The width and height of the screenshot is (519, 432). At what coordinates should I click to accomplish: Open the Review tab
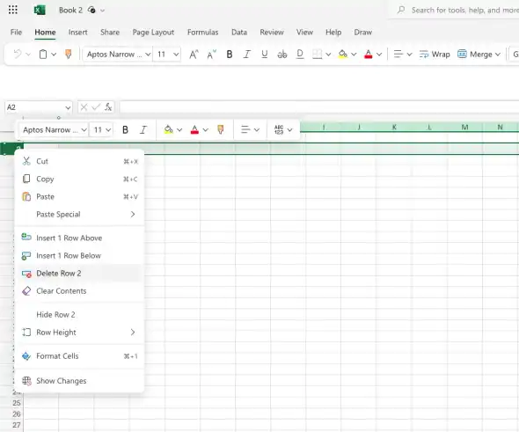click(272, 32)
